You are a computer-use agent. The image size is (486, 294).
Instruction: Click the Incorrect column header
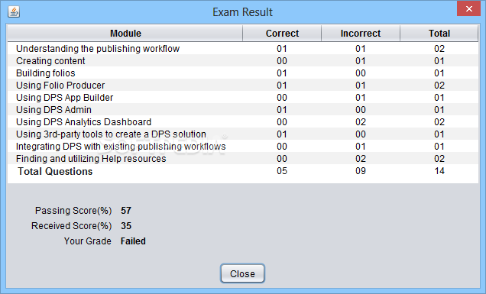361,33
